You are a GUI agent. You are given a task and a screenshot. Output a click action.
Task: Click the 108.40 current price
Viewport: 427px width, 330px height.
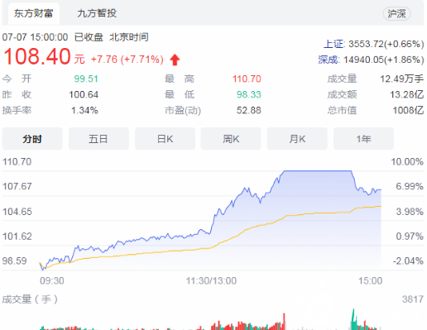point(37,56)
